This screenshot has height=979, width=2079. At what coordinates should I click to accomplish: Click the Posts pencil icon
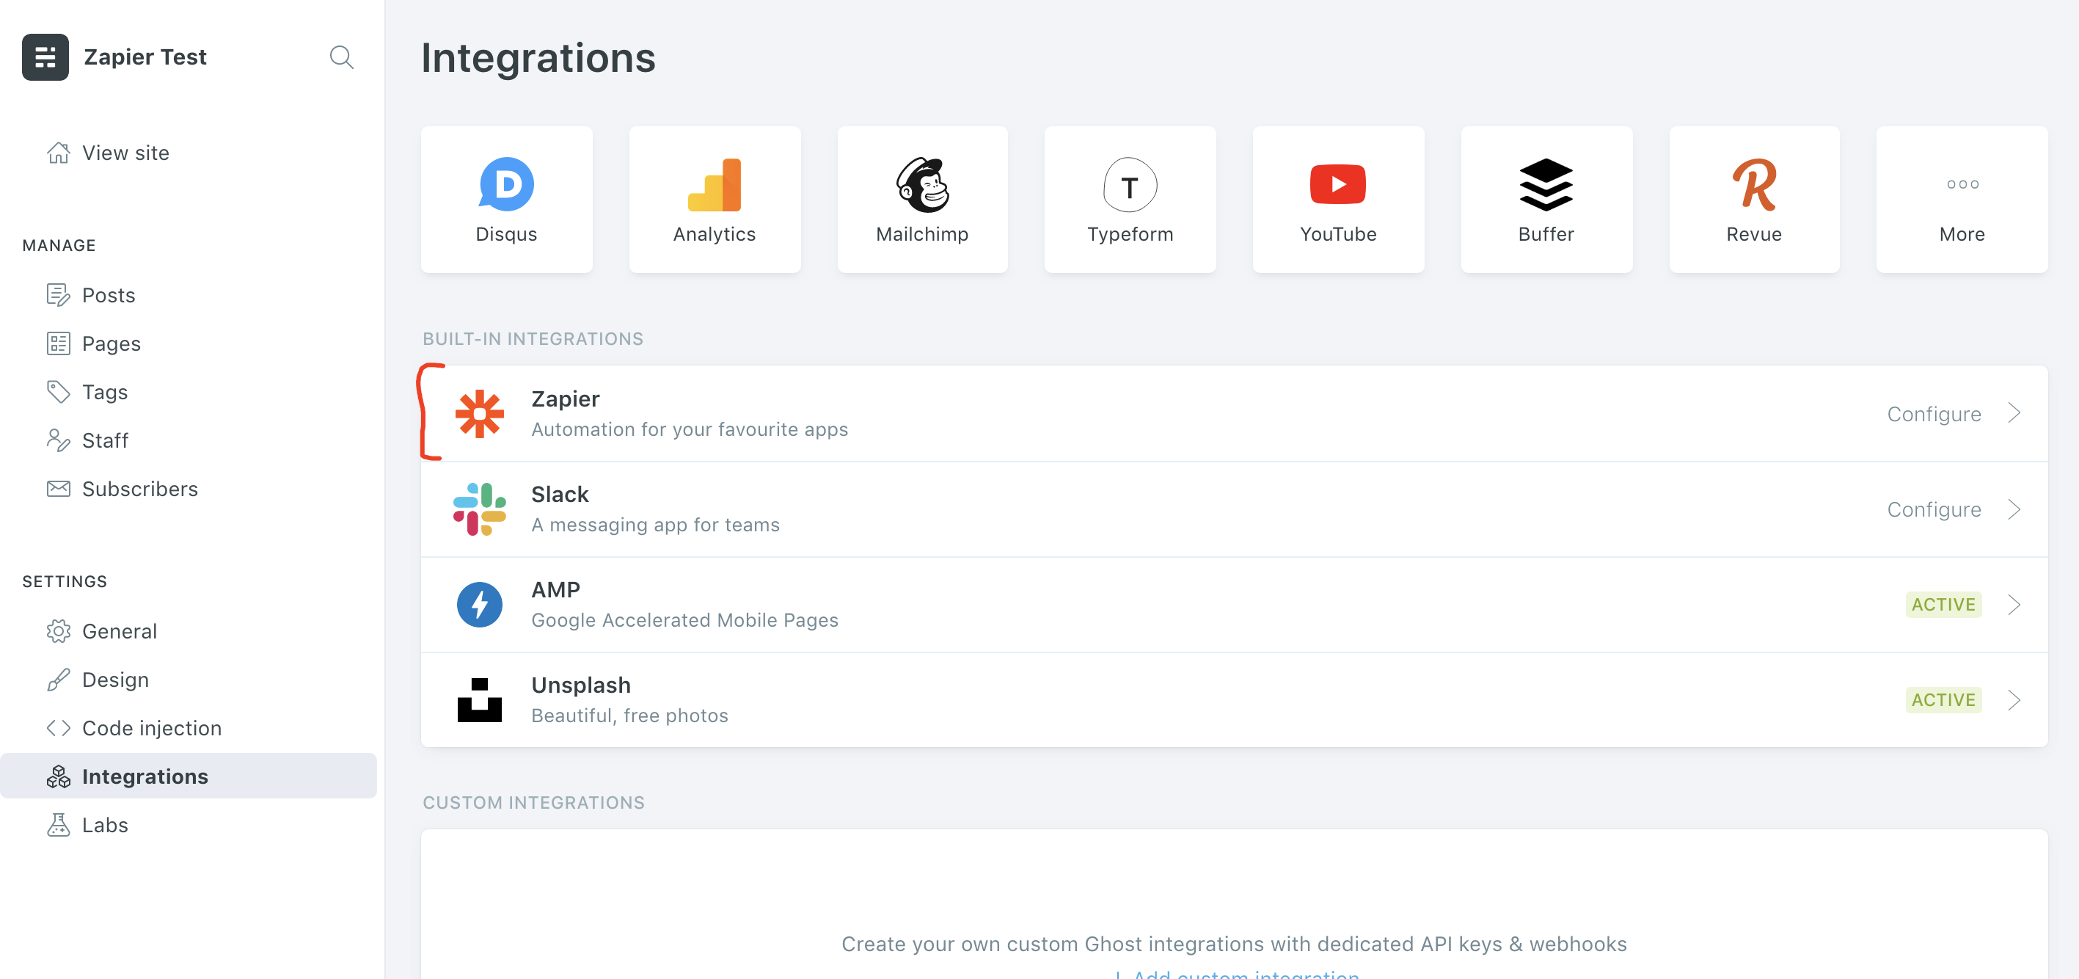[58, 294]
